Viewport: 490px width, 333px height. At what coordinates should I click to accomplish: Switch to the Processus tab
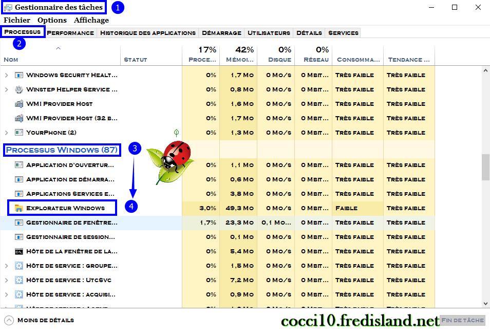tap(23, 32)
